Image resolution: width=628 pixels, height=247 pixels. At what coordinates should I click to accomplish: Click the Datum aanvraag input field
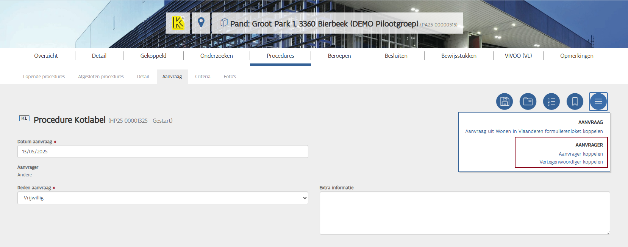coord(162,152)
